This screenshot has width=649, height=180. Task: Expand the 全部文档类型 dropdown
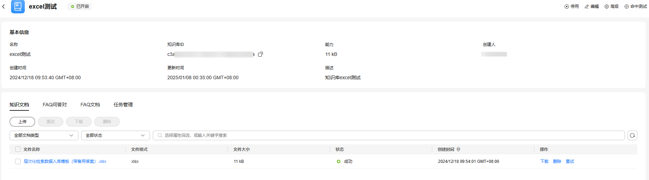pos(44,135)
